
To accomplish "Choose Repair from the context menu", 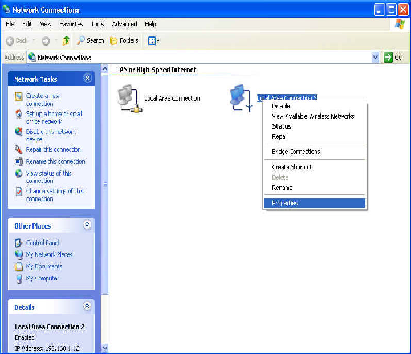I will pos(315,136).
